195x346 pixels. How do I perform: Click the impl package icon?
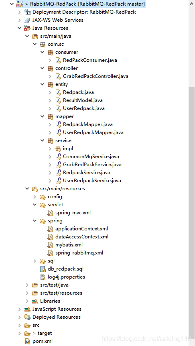[x=58, y=149]
